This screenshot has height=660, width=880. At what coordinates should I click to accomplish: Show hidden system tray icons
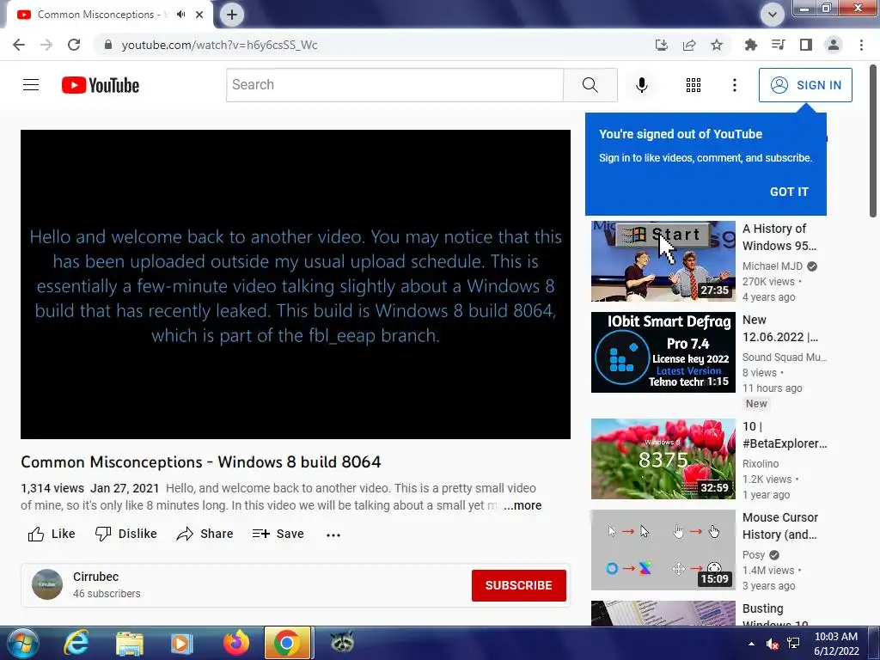751,644
